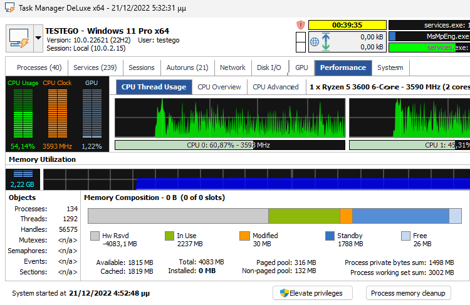This screenshot has width=470, height=305.
Task: Click the CPU 0: 60,87% progress bar
Action: point(230,145)
